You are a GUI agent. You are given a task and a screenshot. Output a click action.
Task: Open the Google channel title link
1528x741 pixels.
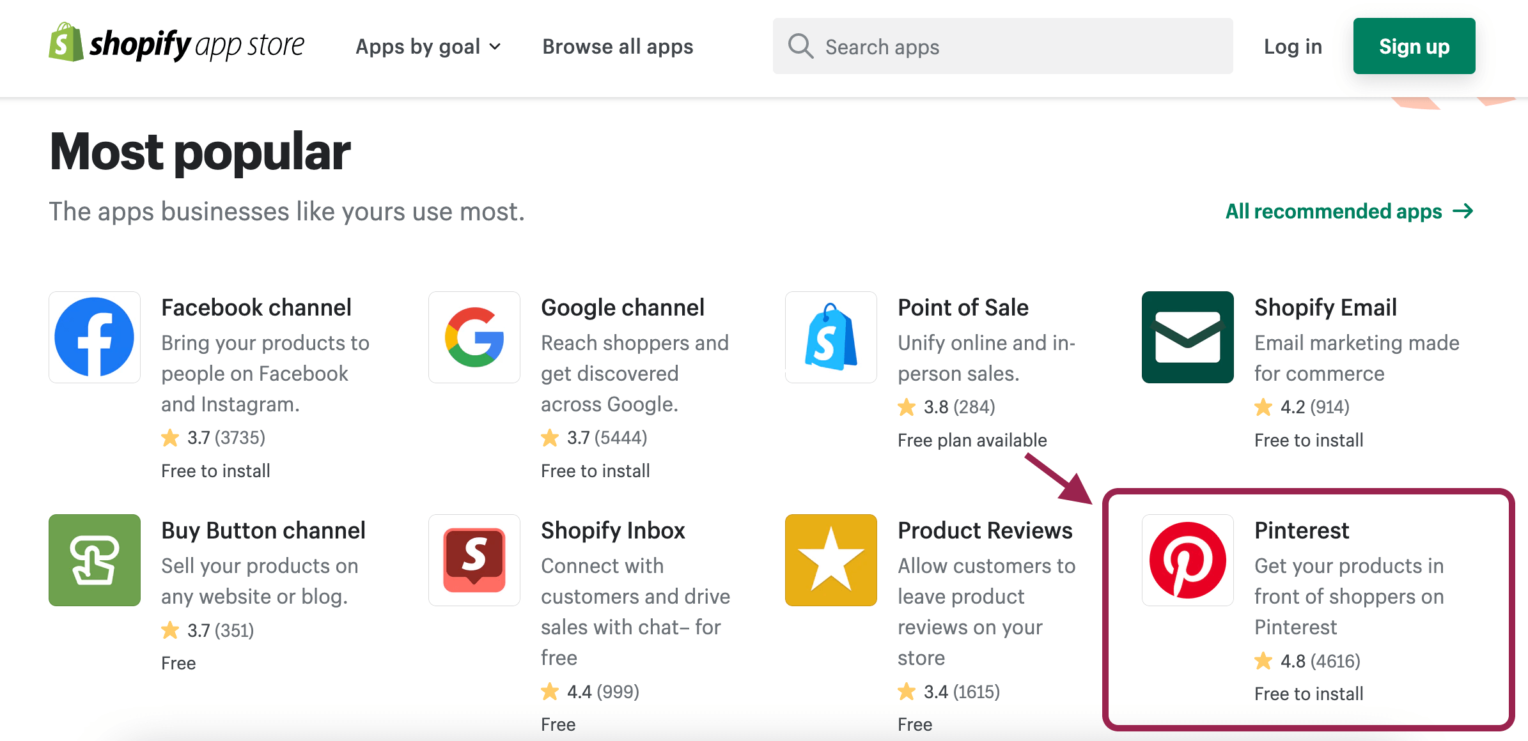[x=623, y=307]
